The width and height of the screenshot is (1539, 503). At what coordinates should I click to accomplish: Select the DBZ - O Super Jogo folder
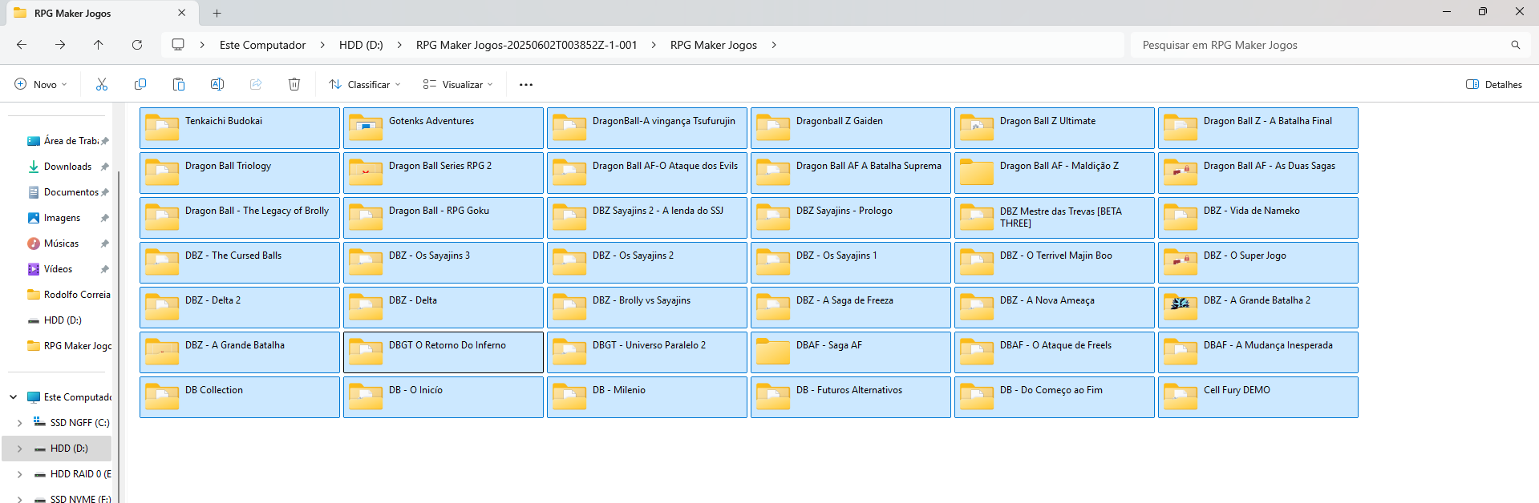(1258, 263)
